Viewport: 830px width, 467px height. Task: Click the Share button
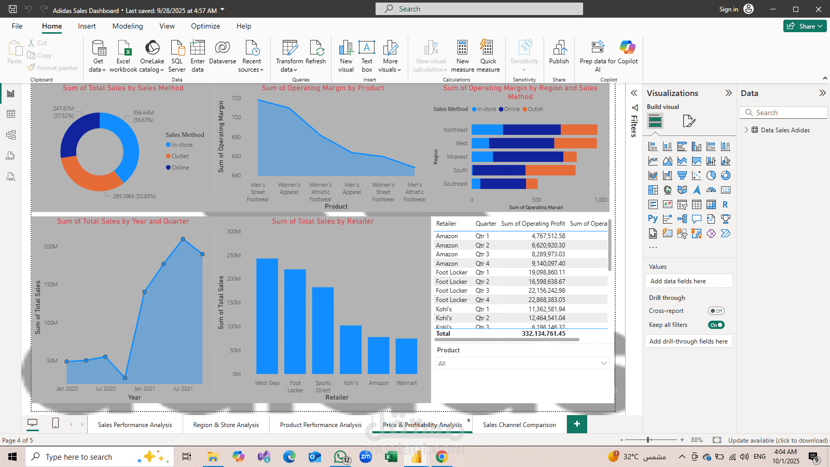(805, 26)
